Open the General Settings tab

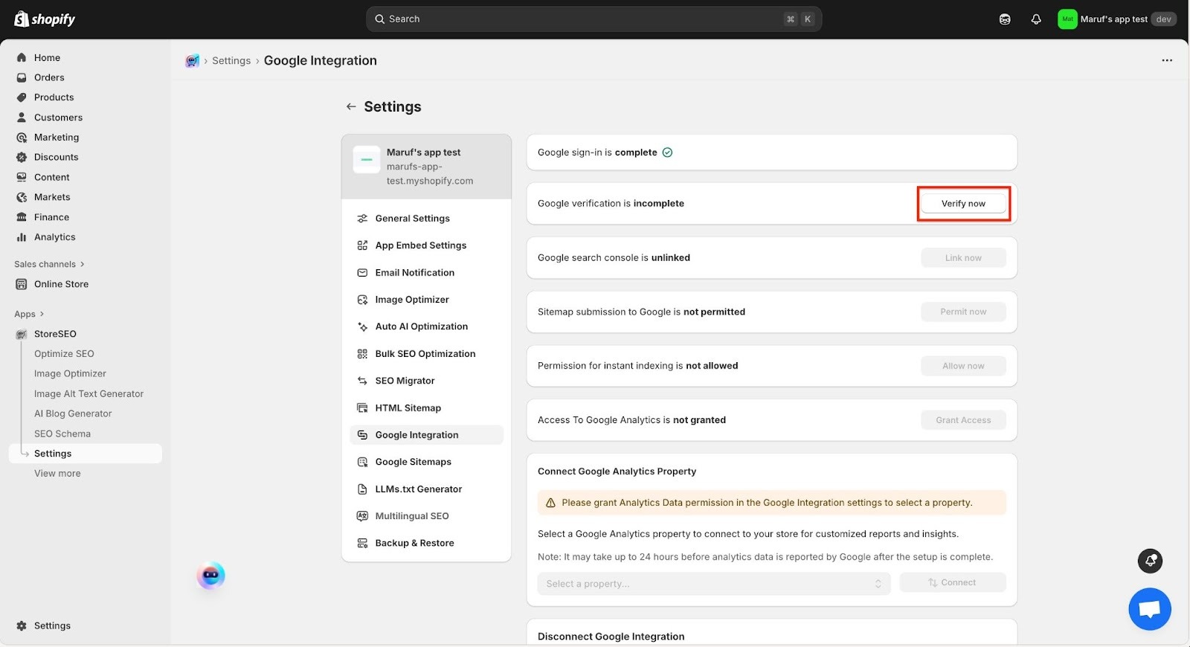(426, 219)
